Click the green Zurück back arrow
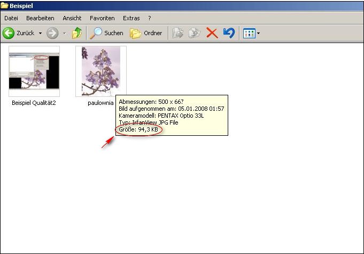 pyautogui.click(x=9, y=33)
